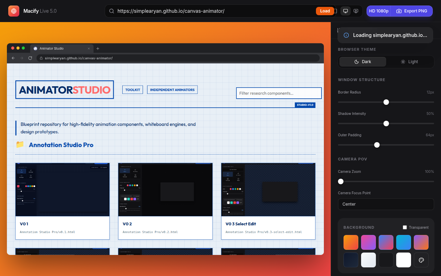Select the presentation screen mode icon
The image size is (441, 276).
point(356,11)
